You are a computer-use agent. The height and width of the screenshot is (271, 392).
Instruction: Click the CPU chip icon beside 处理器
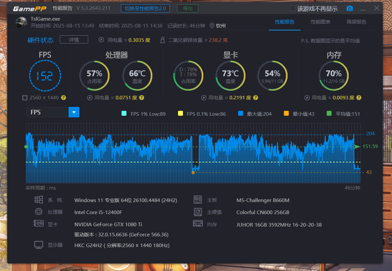tap(39, 212)
